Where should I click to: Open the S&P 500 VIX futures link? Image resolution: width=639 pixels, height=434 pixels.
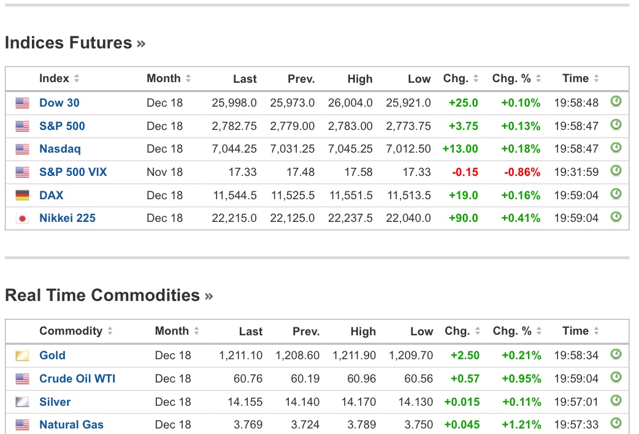click(x=73, y=172)
